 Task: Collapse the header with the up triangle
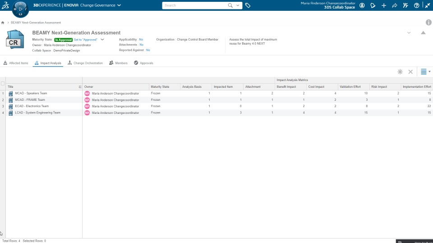point(423,32)
